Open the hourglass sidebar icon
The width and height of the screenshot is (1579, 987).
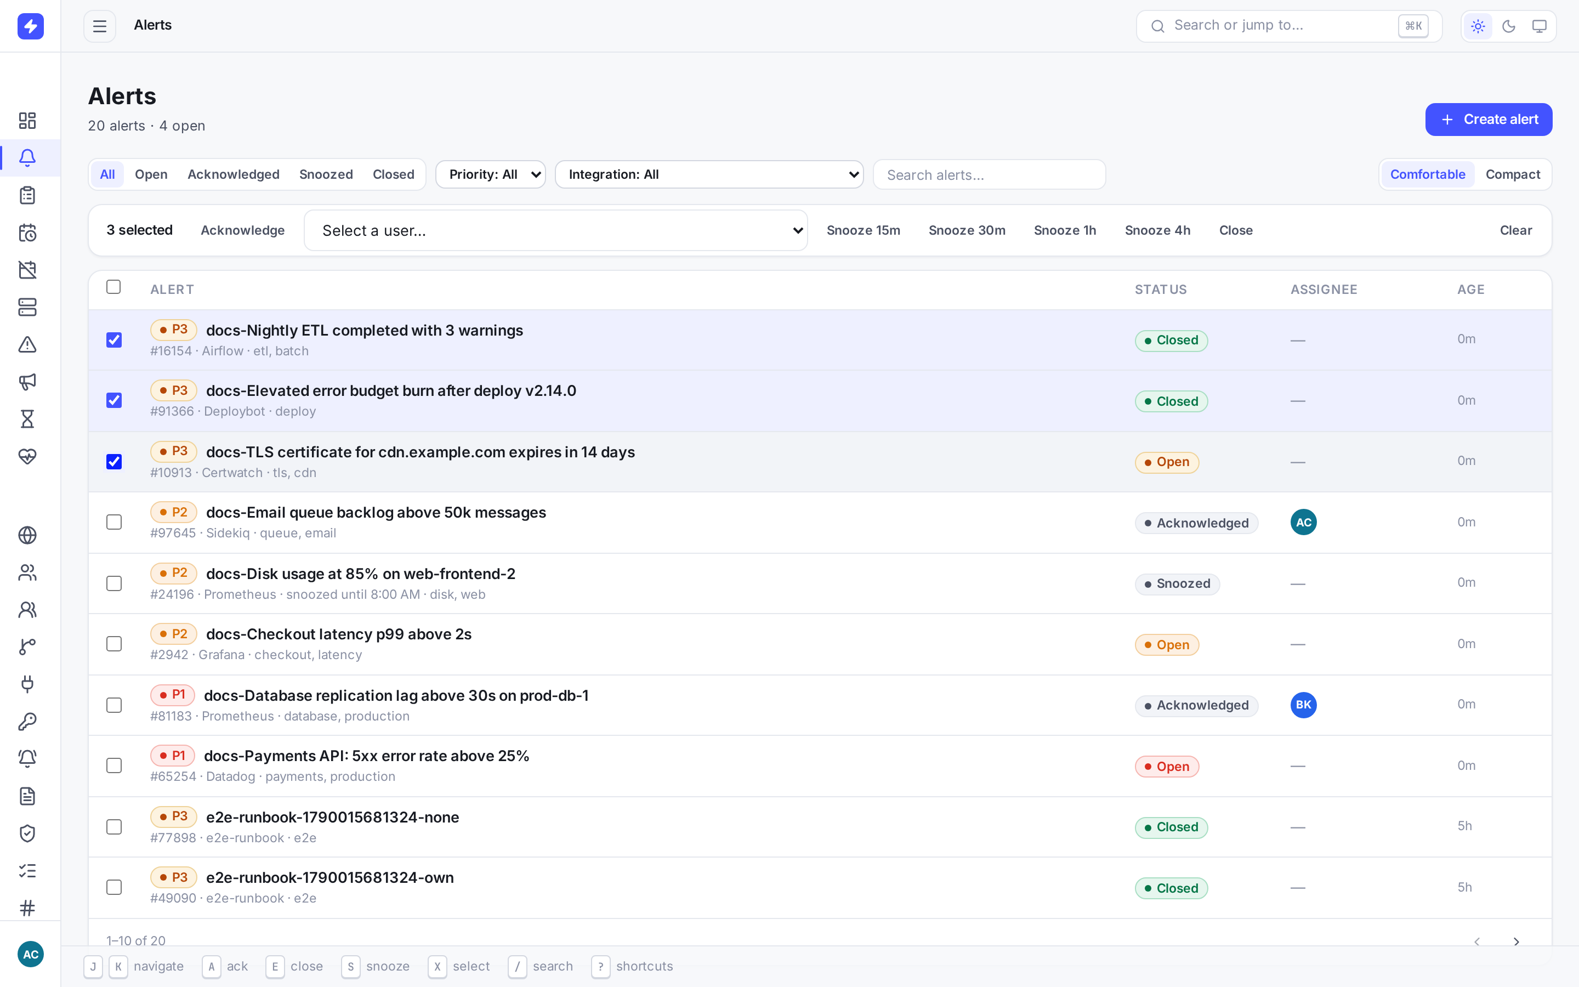(x=27, y=418)
